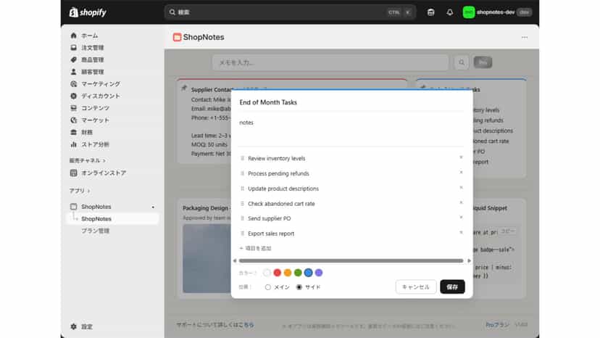600x338 pixels.
Task: Click the Shopify logo
Action: pyautogui.click(x=88, y=12)
